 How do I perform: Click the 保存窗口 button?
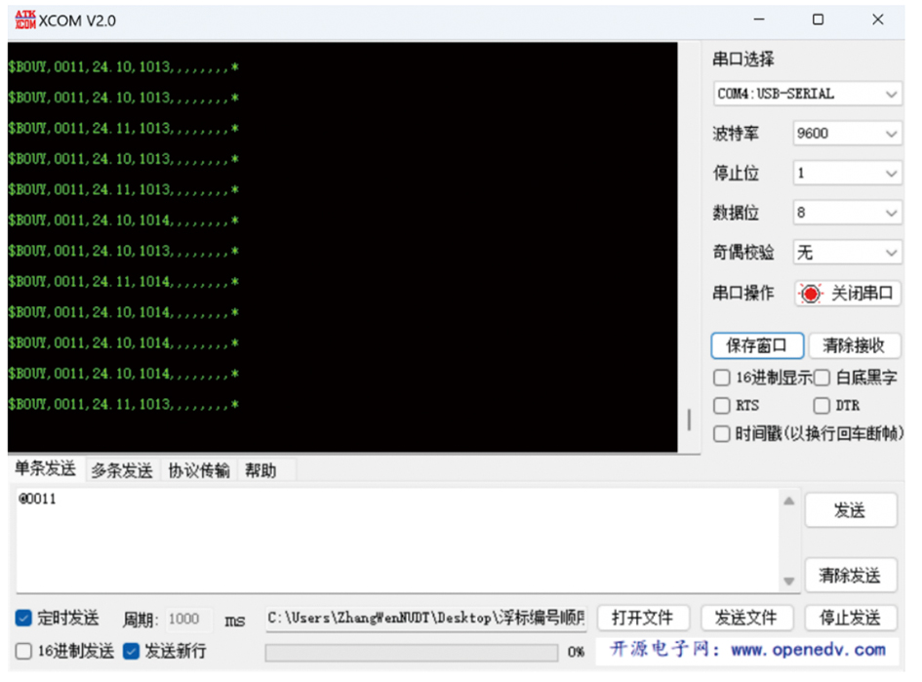pyautogui.click(x=757, y=345)
